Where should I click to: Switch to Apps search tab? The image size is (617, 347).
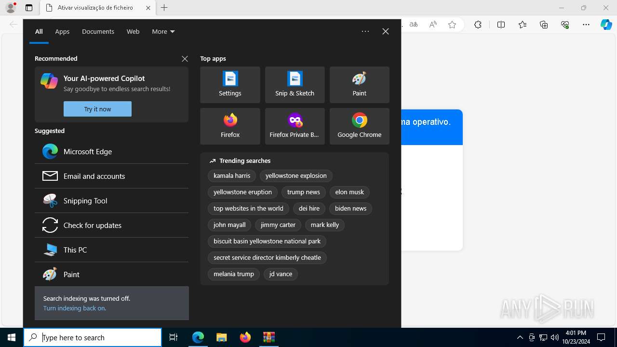62,31
